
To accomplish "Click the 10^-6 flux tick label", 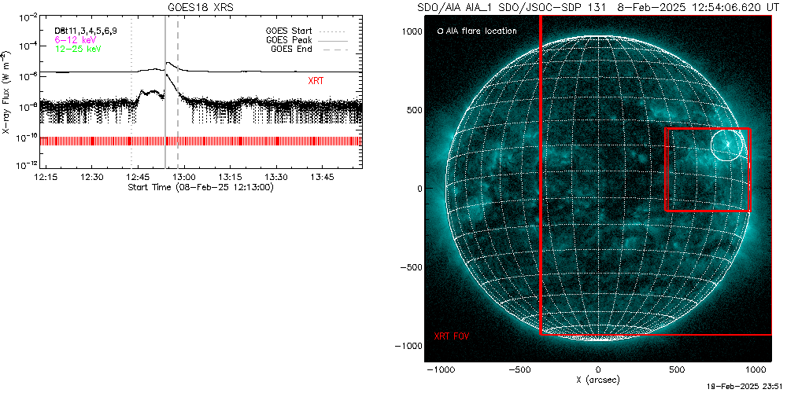I will click(28, 76).
